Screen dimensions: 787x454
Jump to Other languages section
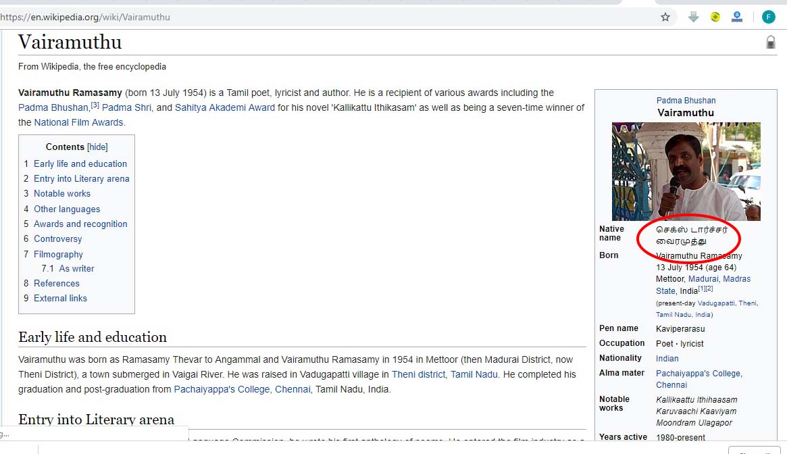[x=67, y=209]
